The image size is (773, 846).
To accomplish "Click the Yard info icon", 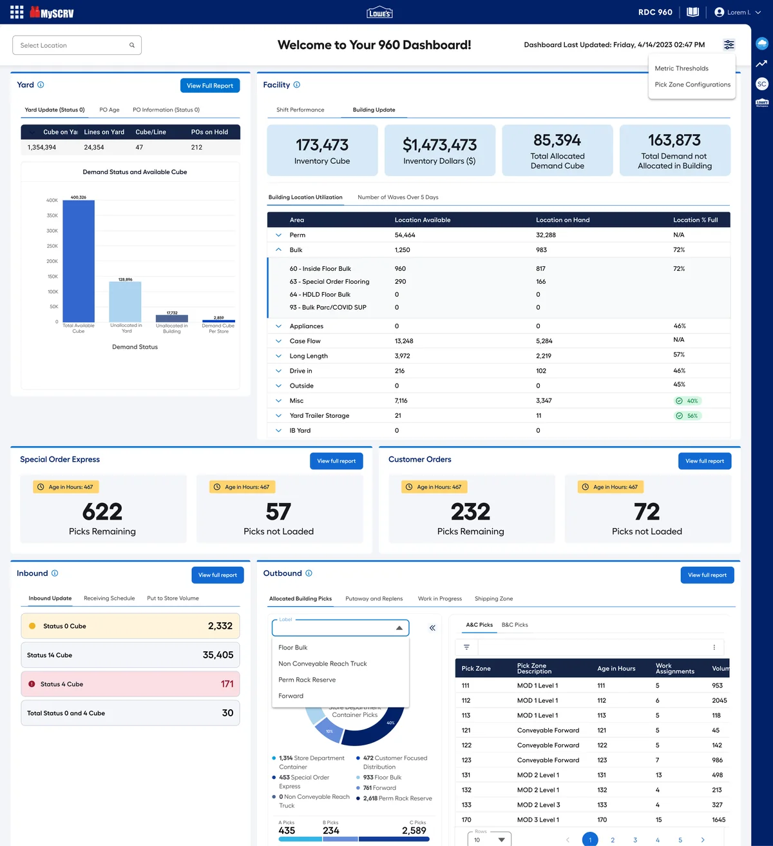I will (41, 84).
